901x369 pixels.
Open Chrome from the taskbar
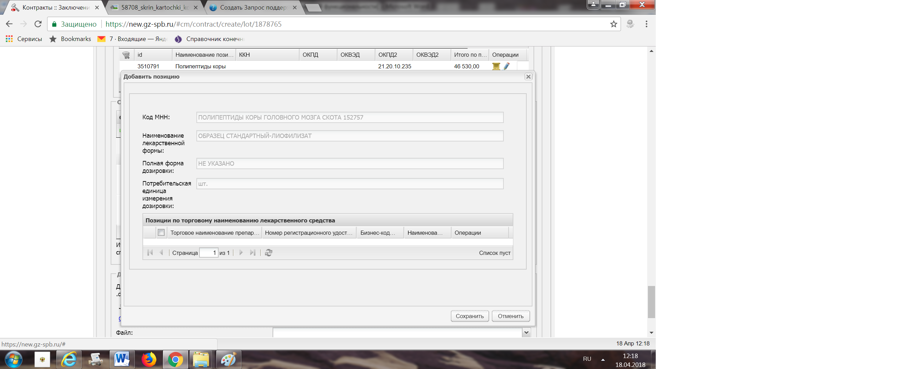tap(175, 359)
